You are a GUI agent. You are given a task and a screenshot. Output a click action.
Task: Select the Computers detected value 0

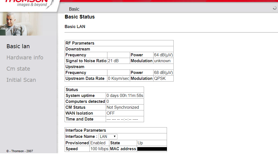108,101
